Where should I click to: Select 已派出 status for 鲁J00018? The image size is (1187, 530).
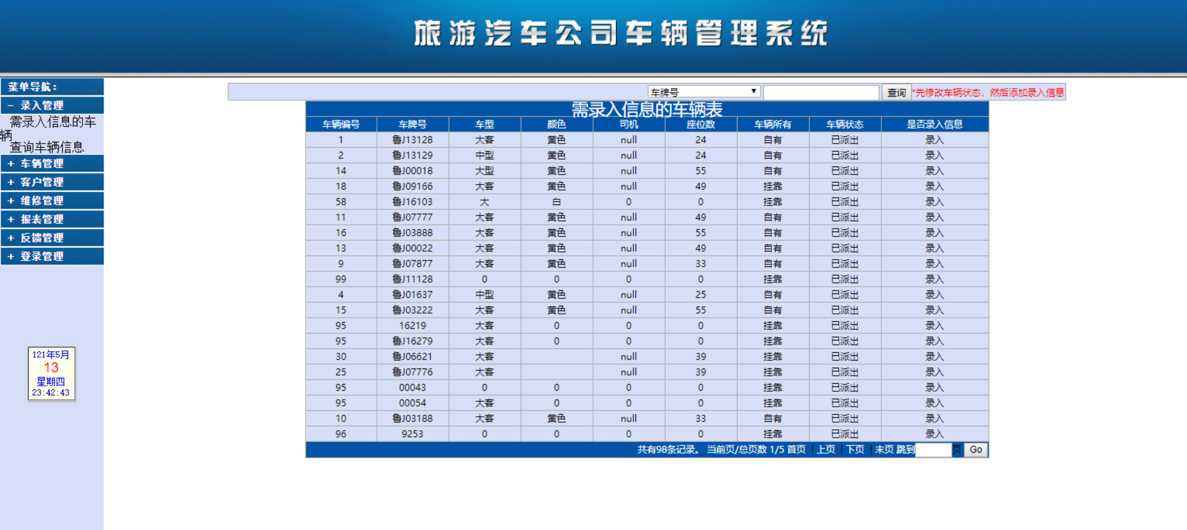845,171
